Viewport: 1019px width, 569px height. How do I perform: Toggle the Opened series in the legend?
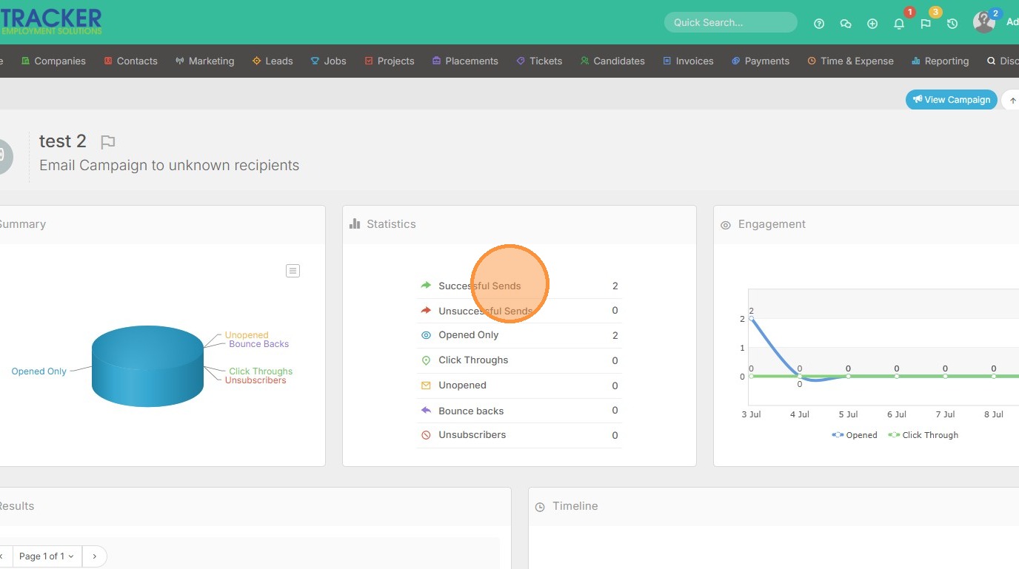coord(855,435)
